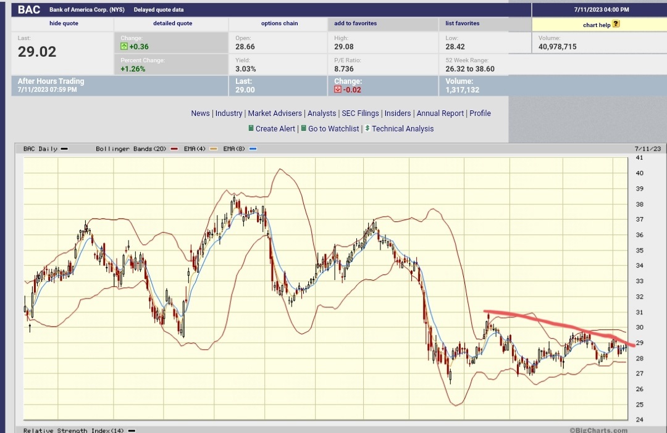
Task: Click the Relative Strength Index(14) label
Action: click(x=73, y=430)
